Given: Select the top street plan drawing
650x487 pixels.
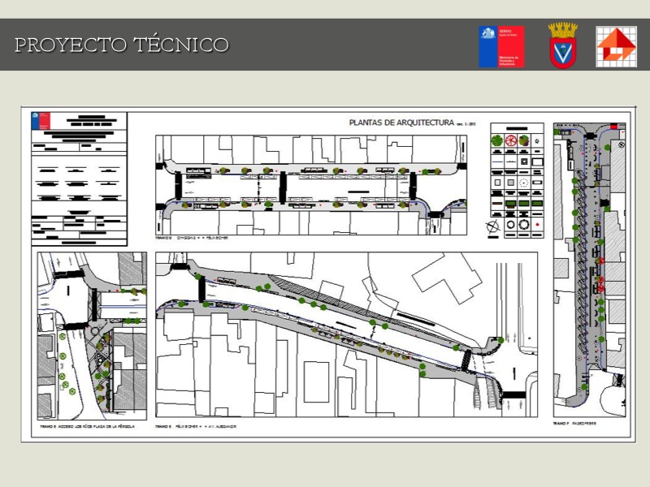Looking at the screenshot, I should 311,185.
